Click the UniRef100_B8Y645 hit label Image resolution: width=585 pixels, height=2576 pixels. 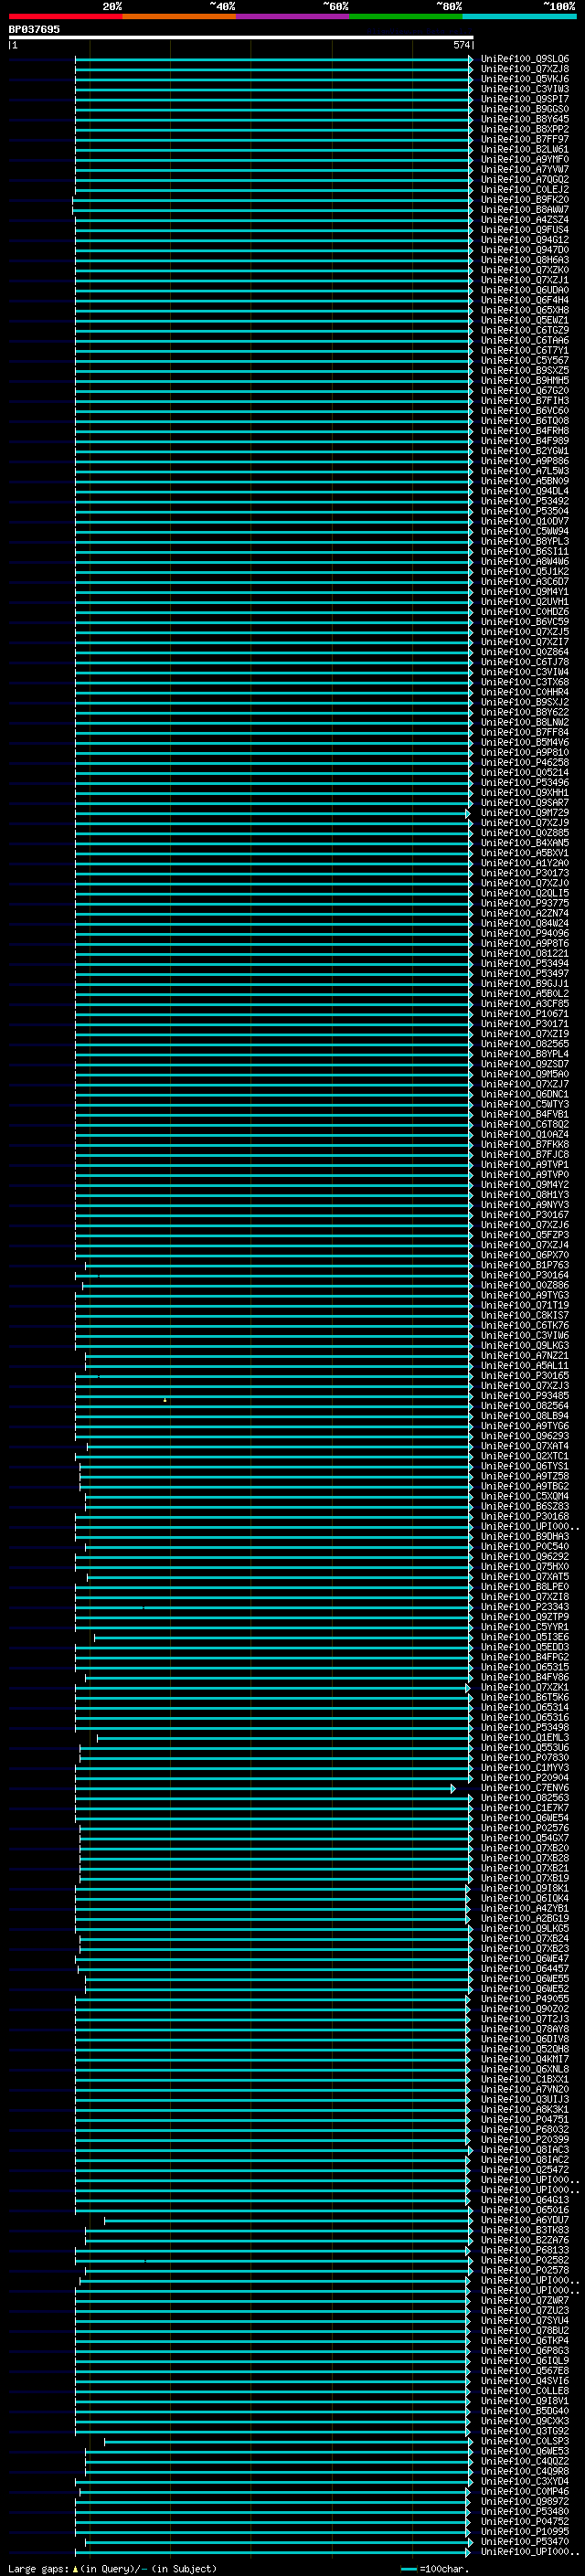point(525,119)
